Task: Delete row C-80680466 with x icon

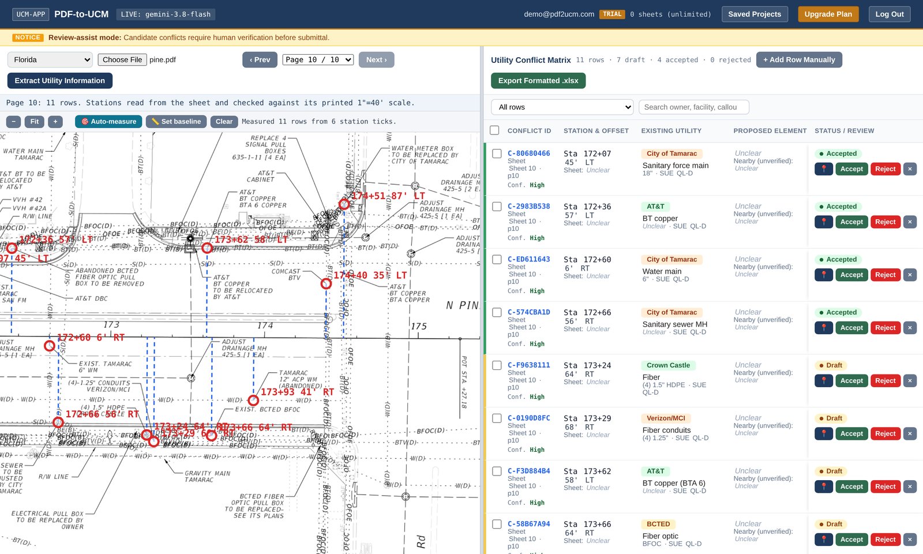Action: (910, 169)
